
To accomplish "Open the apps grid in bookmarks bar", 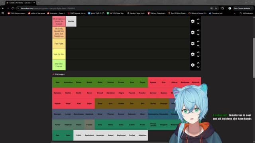I will 3,13.
